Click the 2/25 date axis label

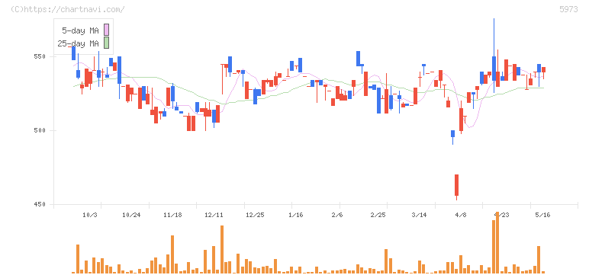[x=378, y=215]
